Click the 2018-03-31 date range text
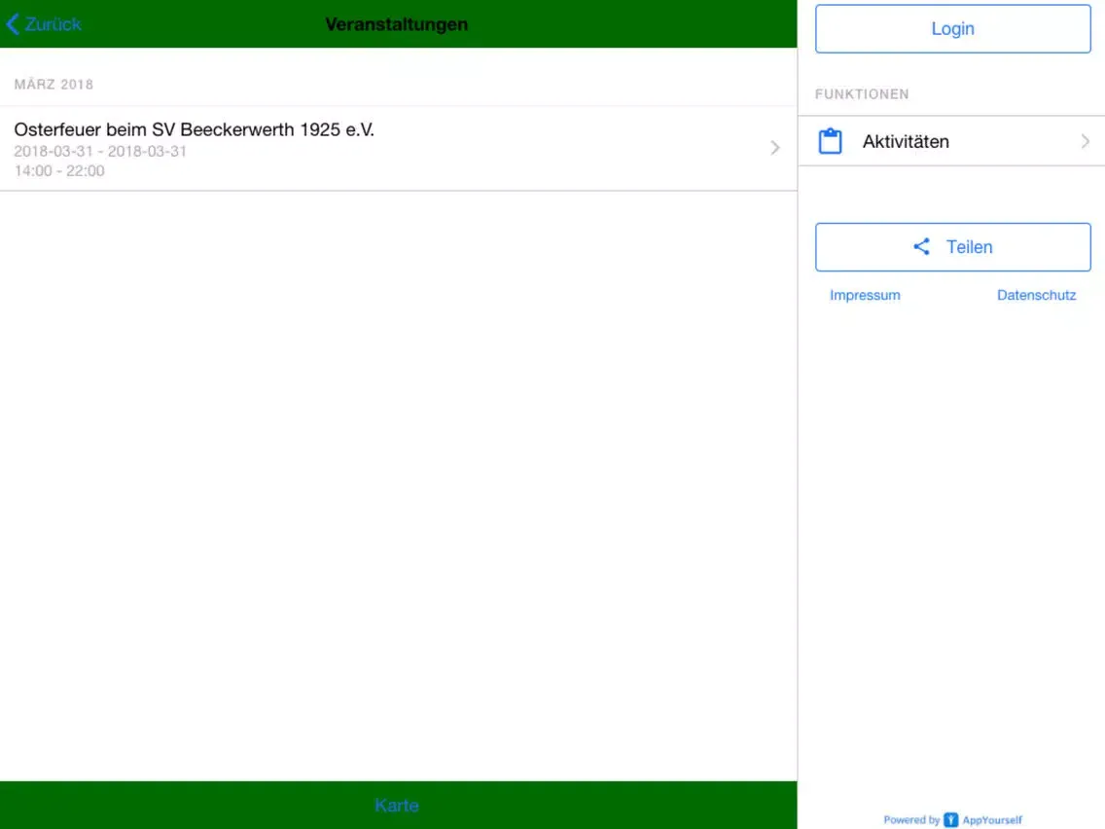 (x=100, y=151)
